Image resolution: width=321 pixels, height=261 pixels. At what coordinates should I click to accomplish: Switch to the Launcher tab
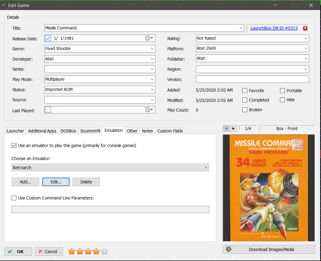point(15,131)
